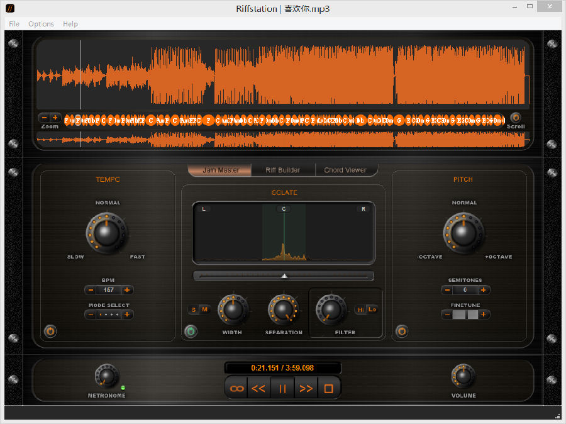Screen dimensions: 566x424
Task: Open the Options menu
Action: (41, 24)
